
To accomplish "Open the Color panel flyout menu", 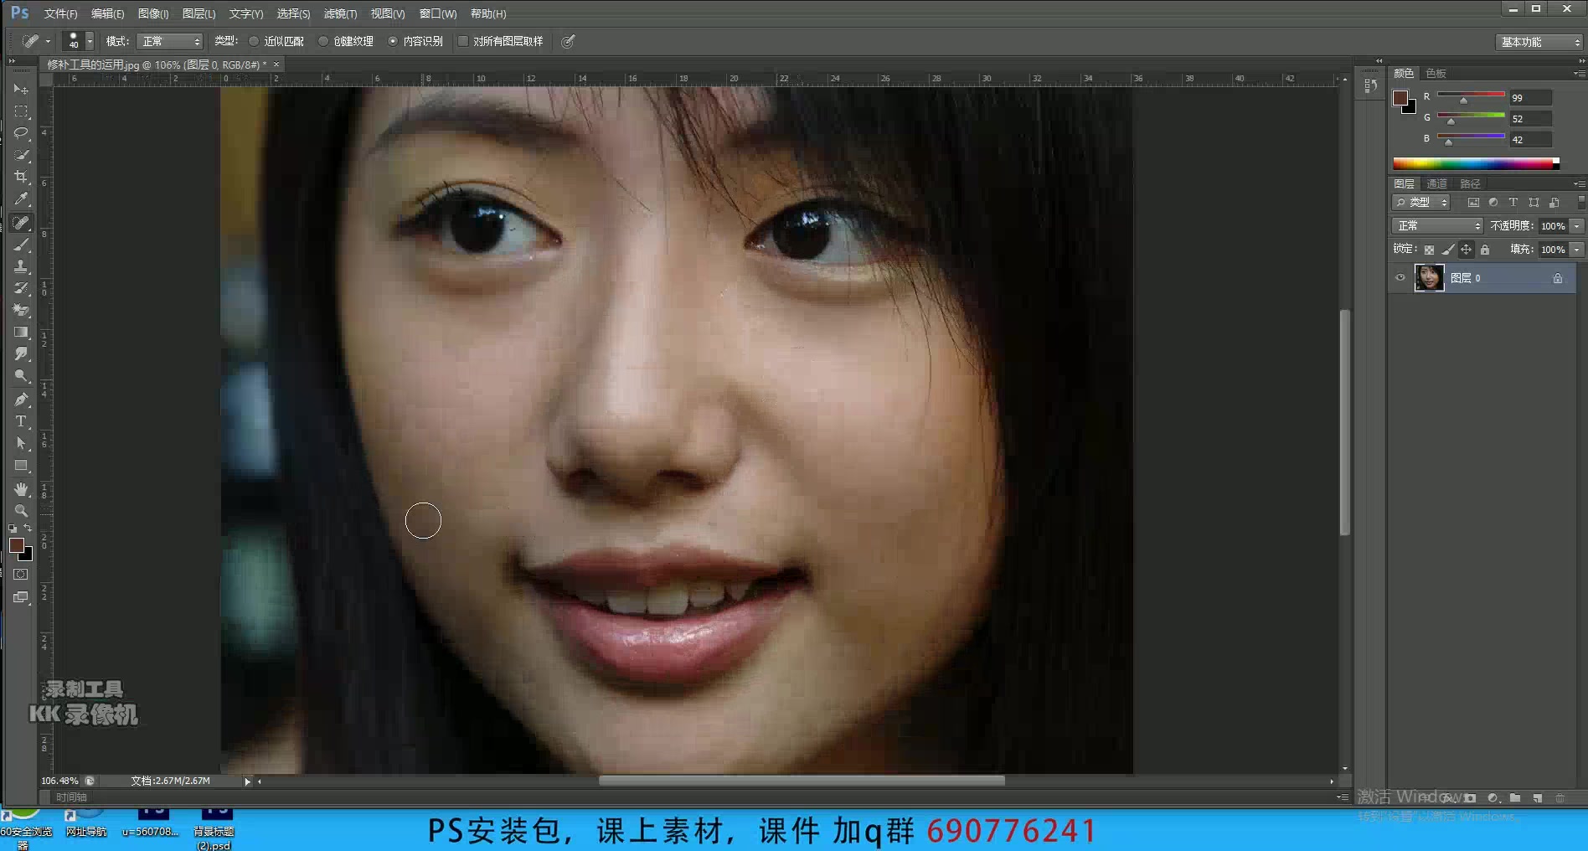I will 1579,74.
